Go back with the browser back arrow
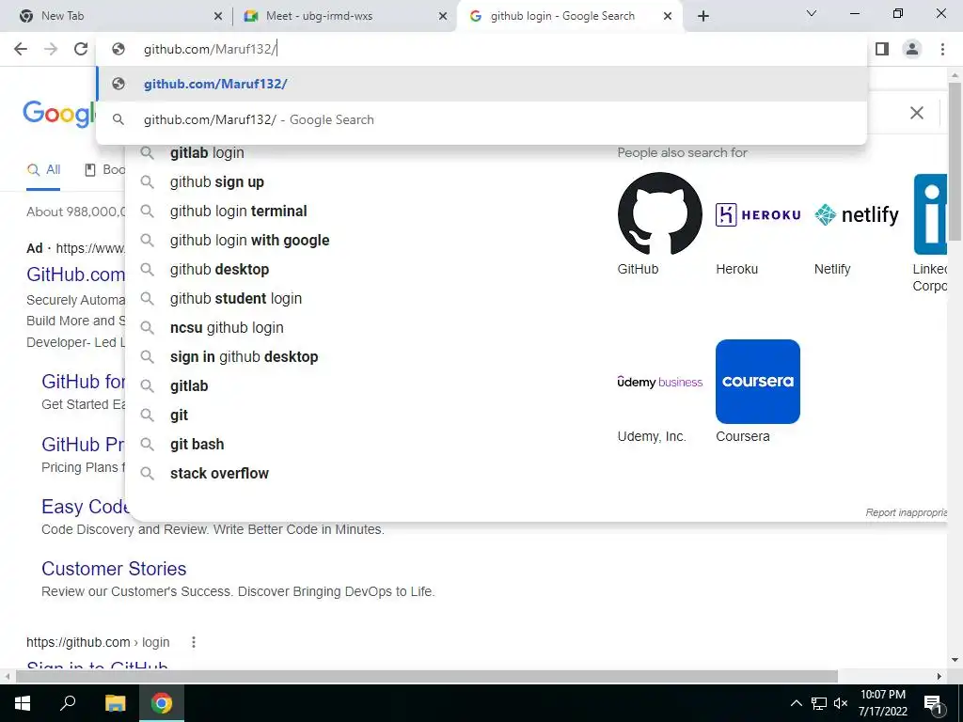 pos(21,49)
